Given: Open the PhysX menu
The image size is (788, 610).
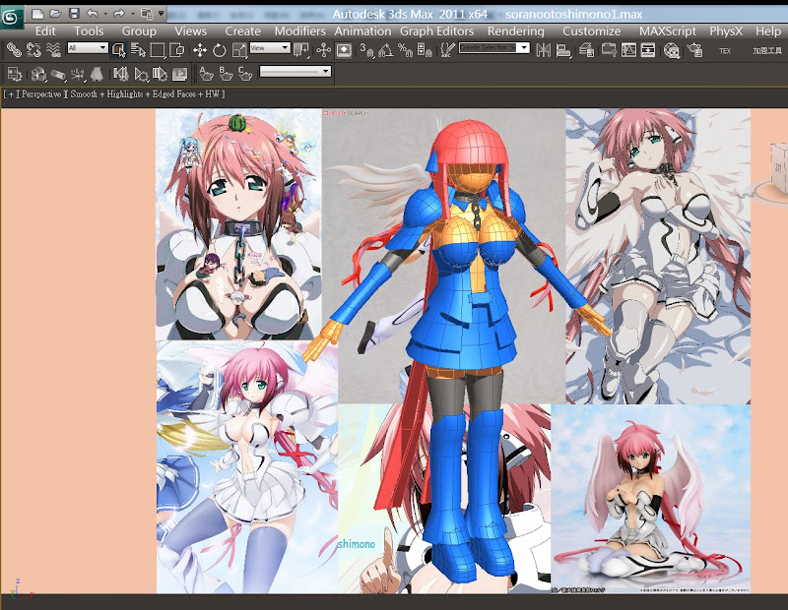Looking at the screenshot, I should pyautogui.click(x=726, y=31).
